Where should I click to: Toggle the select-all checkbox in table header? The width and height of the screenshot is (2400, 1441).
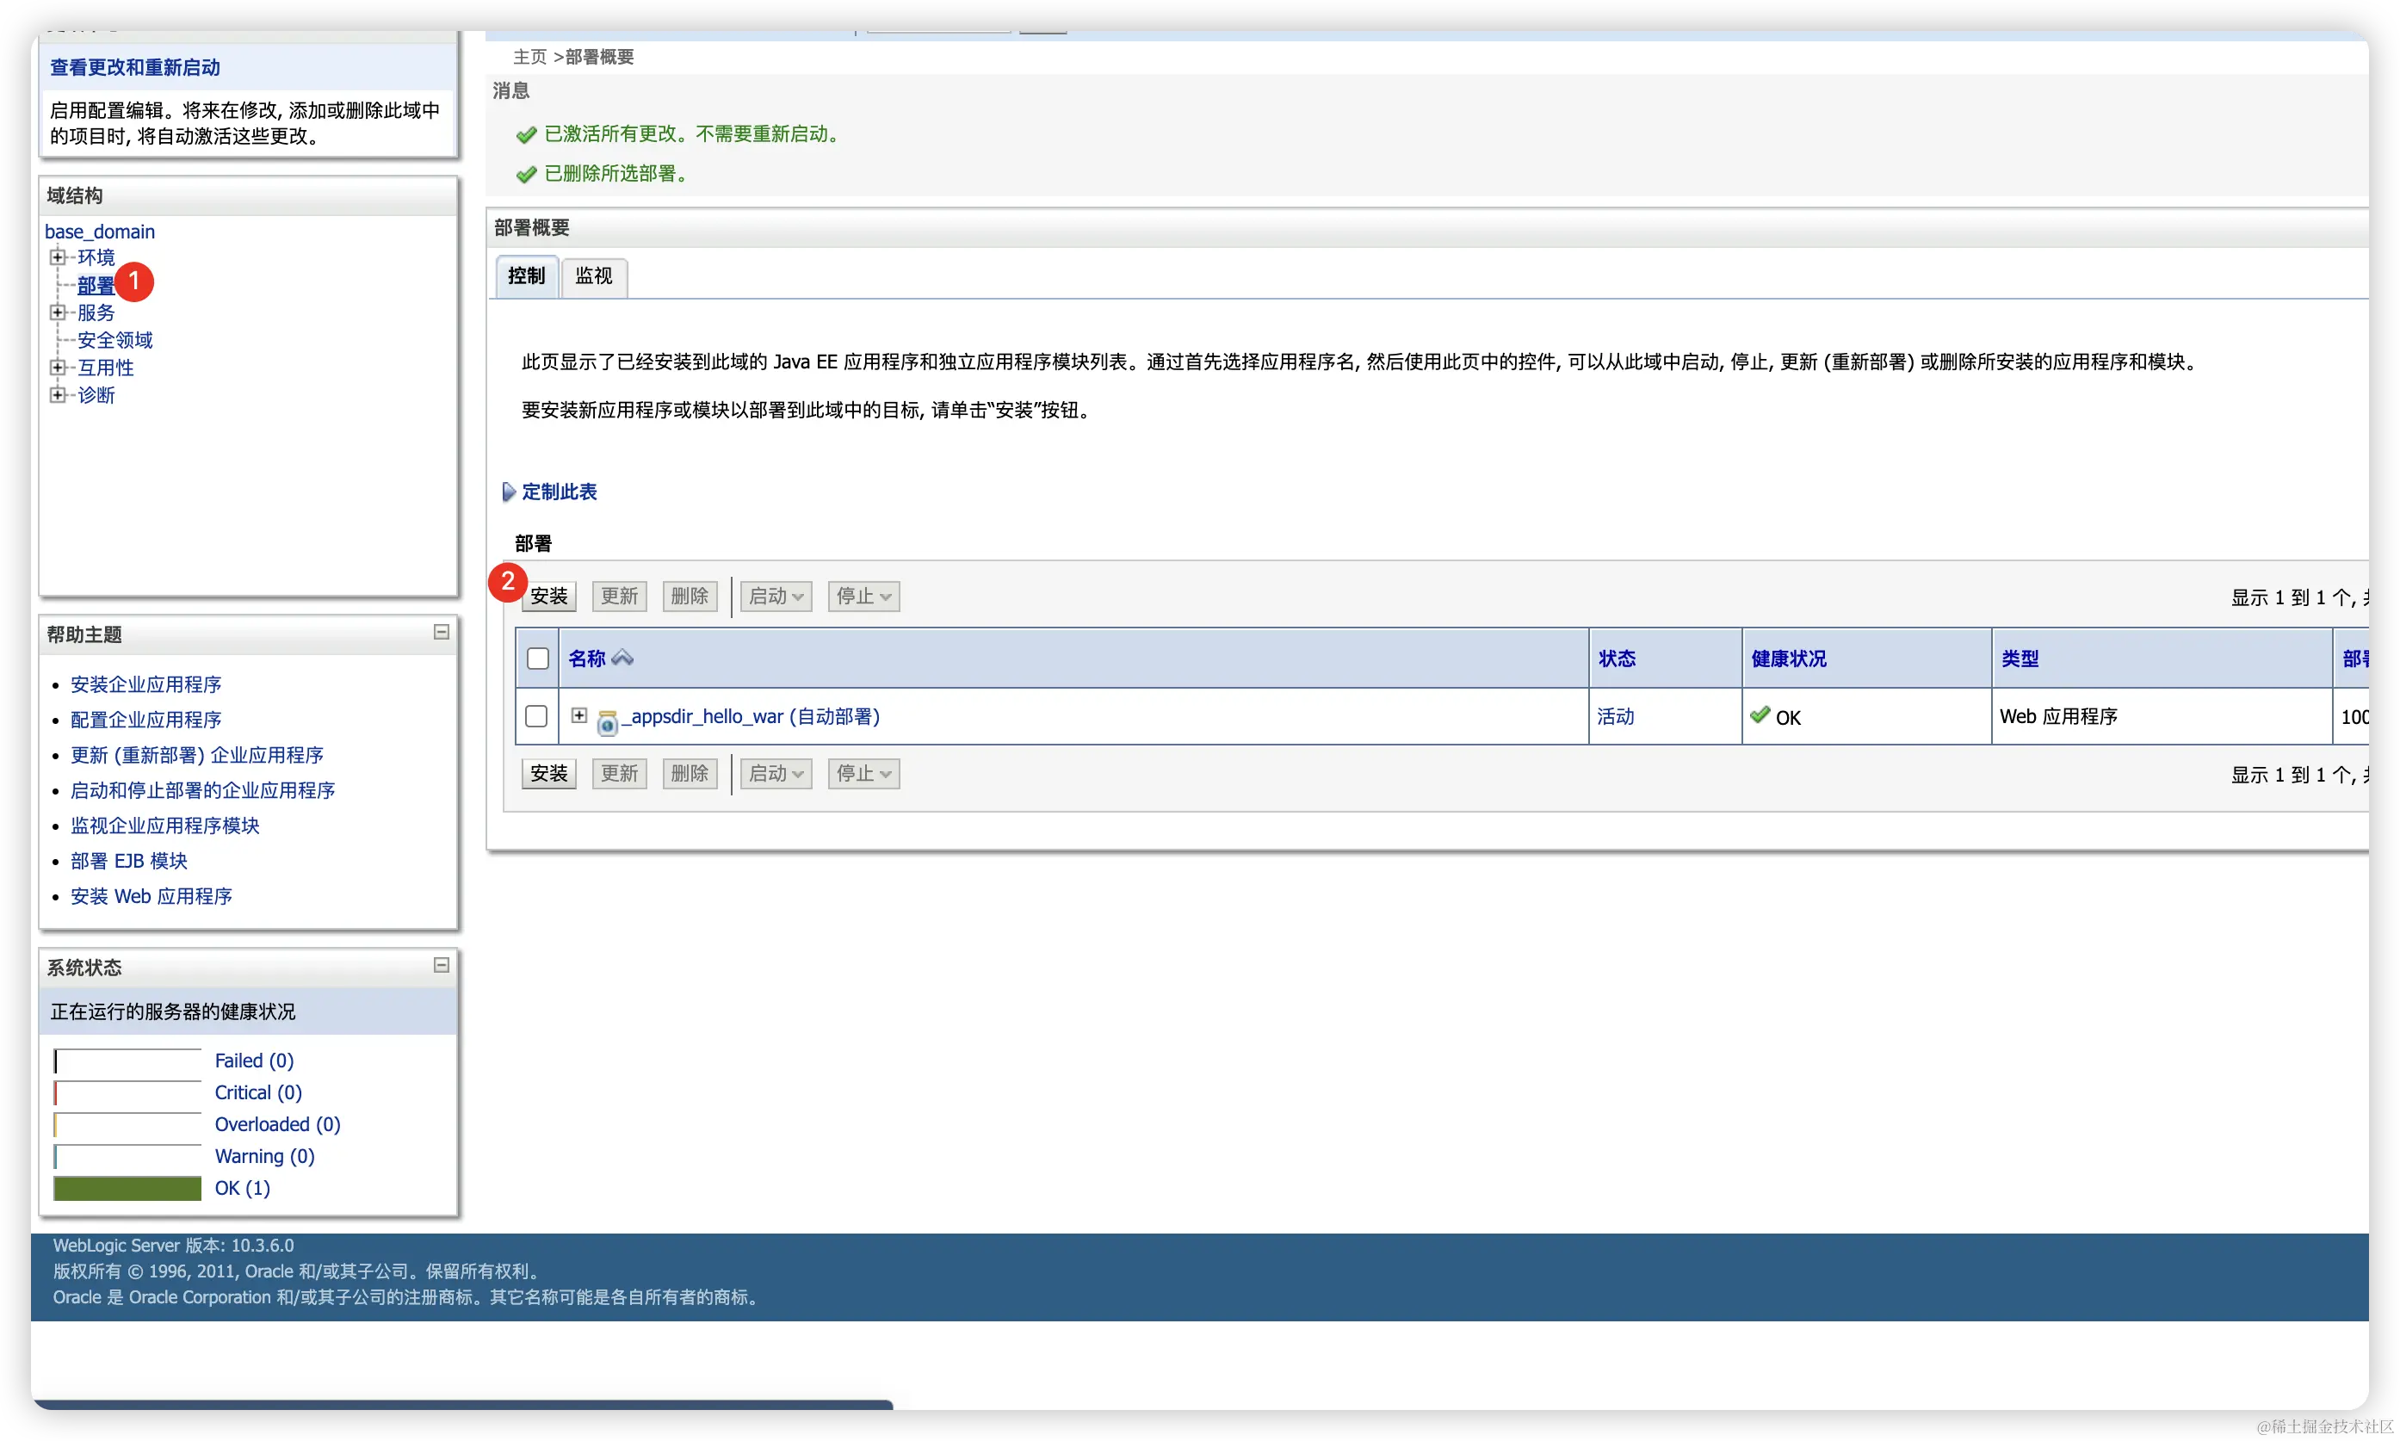click(537, 659)
